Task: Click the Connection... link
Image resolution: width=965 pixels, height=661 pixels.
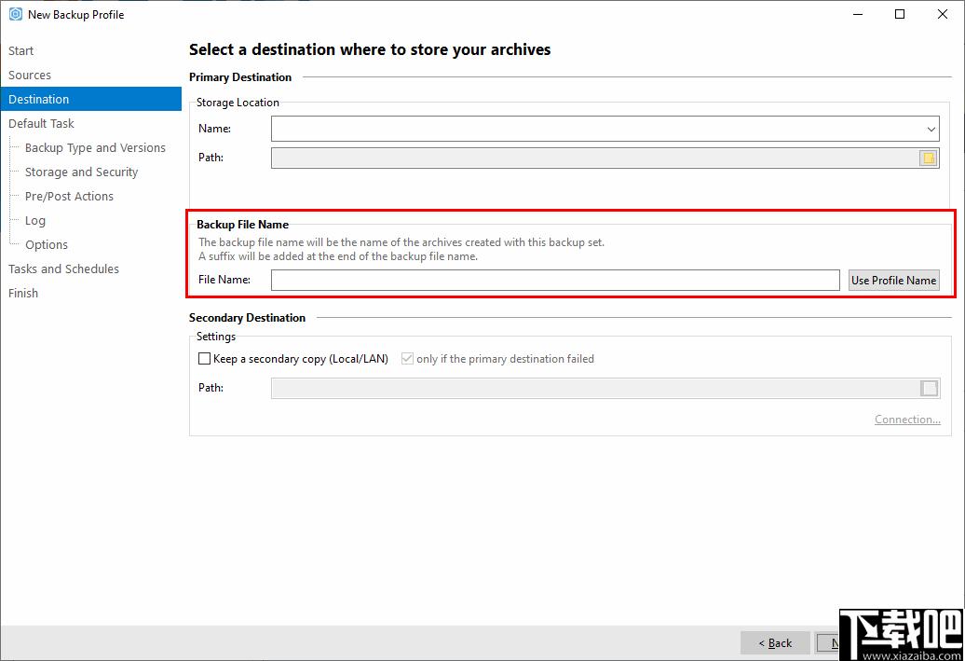Action: point(907,420)
